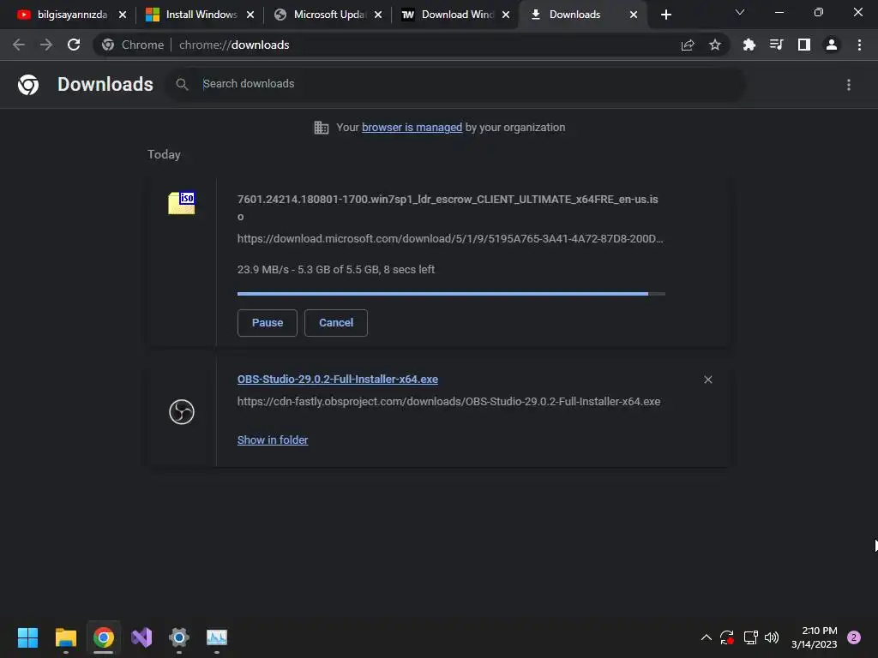The image size is (878, 658).
Task: Open Downloads page more actions menu
Action: tap(849, 85)
